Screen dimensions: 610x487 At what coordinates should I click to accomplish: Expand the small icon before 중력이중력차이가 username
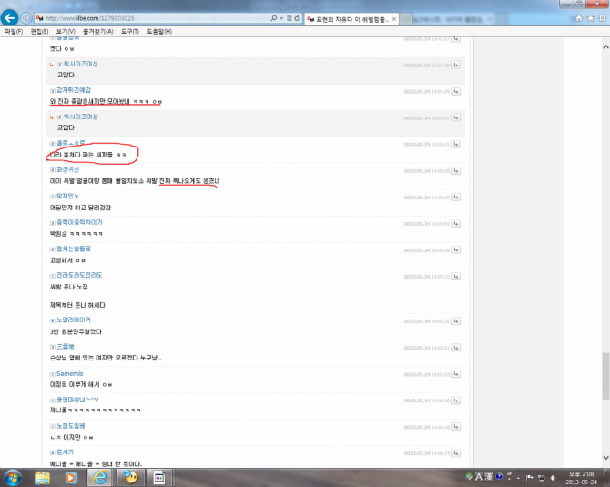[53, 223]
